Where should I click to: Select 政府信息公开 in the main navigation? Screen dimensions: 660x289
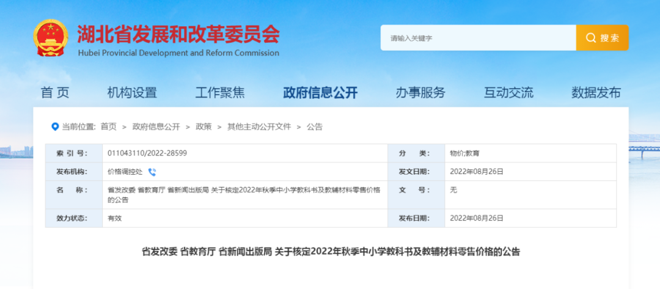point(320,93)
